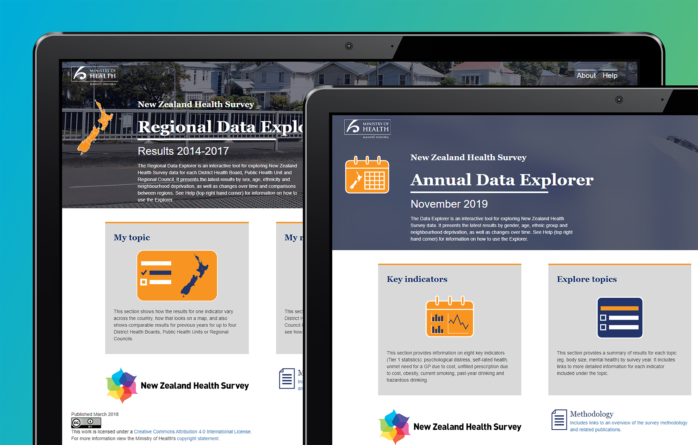698x445 pixels.
Task: Select the New Zealand Health Survey flower logo on Annual page
Action: (394, 427)
